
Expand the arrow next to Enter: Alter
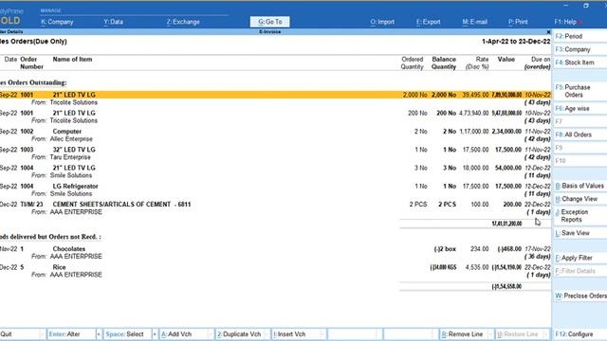[x=99, y=334]
